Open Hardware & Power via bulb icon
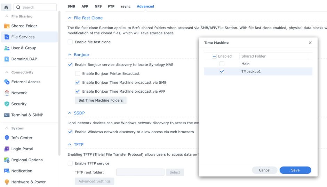 tap(7, 182)
